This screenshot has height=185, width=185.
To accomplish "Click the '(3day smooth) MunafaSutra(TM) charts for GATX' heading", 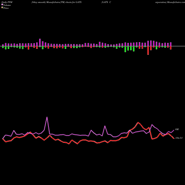I will point(57,2).
